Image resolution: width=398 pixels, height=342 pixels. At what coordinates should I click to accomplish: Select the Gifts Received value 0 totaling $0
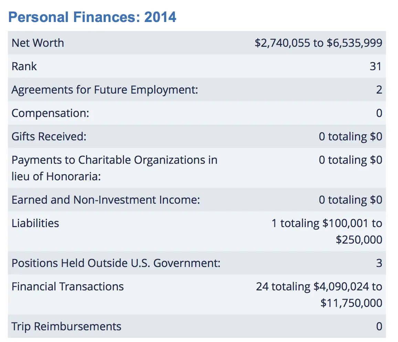coord(350,137)
